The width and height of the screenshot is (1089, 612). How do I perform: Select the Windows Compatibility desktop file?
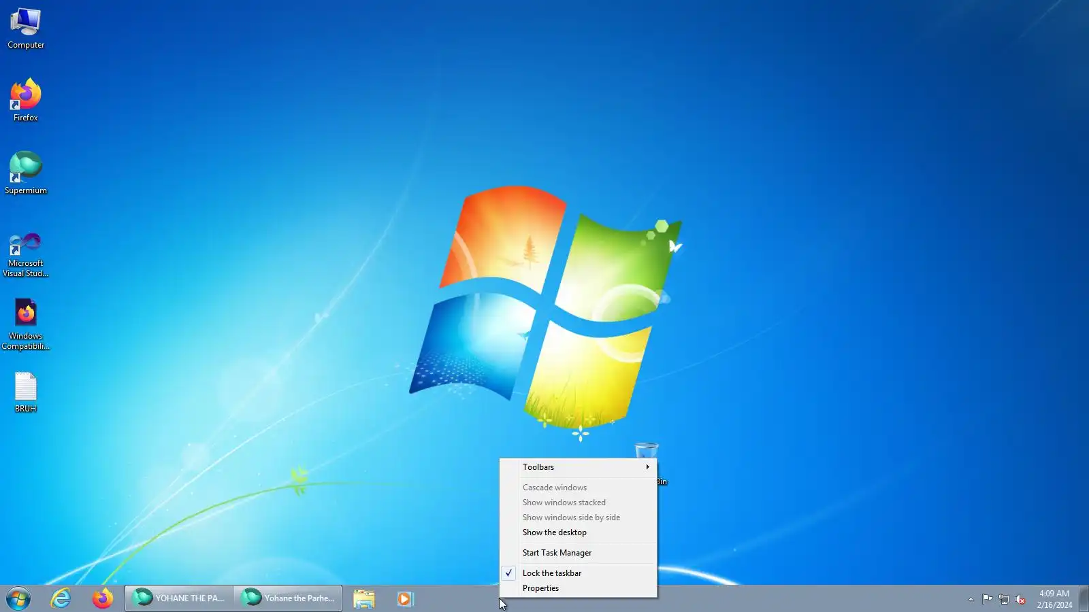[26, 325]
